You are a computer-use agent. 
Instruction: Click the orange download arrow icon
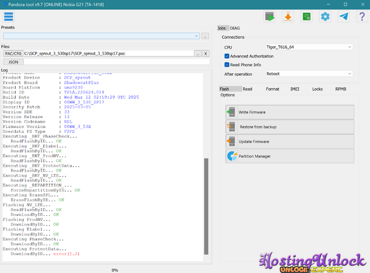[x=288, y=16]
